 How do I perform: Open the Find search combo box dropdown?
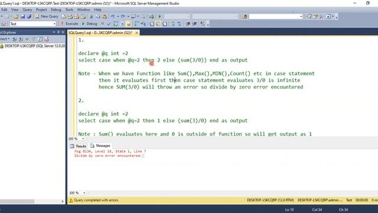(301, 17)
